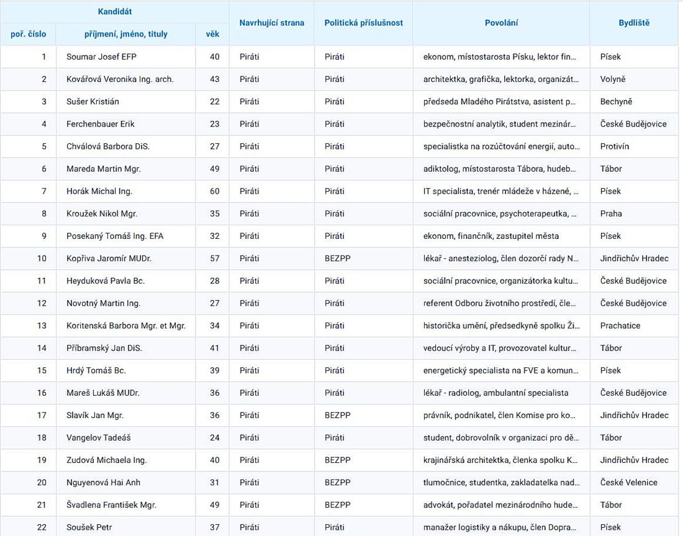Select candidate name 'Soumar Josef EFP'
The width and height of the screenshot is (683, 536).
pos(101,57)
